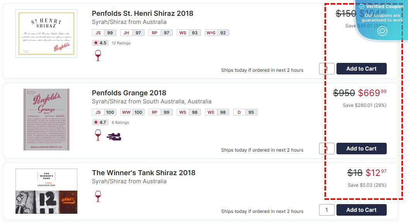The width and height of the screenshot is (408, 223).
Task: Open the St. Henri Shiraz label image
Action: [46, 34]
